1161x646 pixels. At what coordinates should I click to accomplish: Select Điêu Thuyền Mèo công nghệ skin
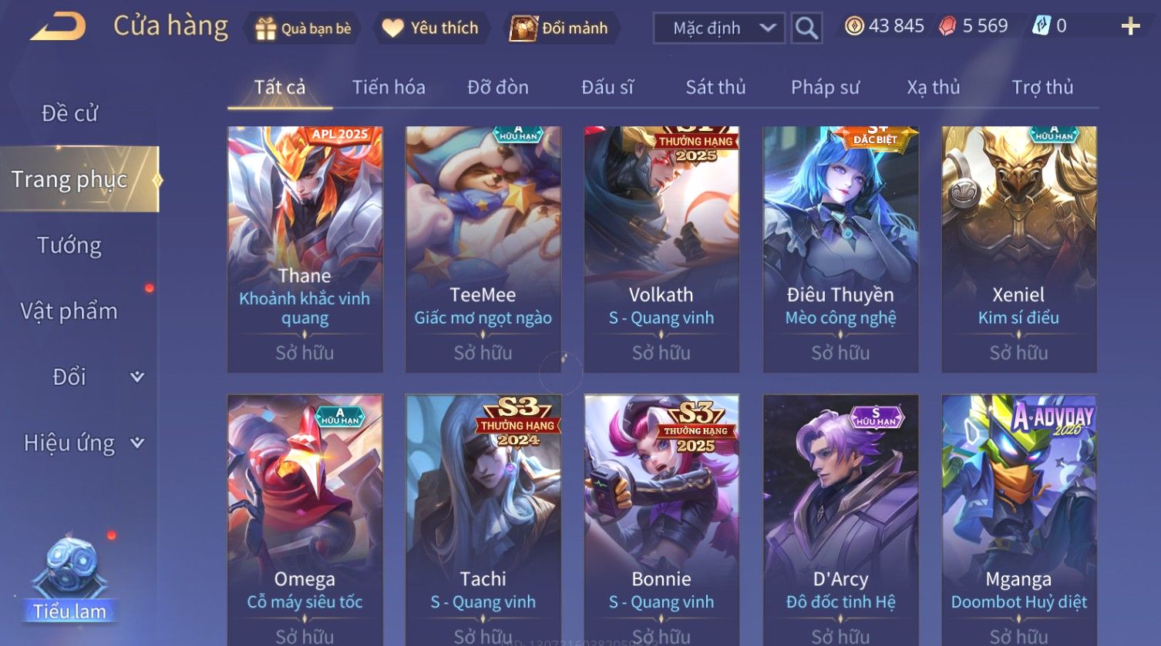840,249
